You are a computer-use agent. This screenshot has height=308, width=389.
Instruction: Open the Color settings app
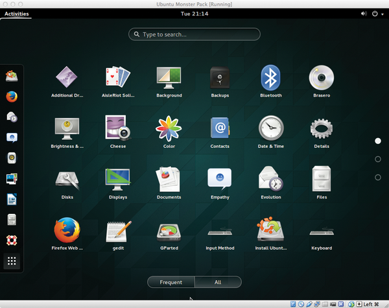click(x=169, y=132)
